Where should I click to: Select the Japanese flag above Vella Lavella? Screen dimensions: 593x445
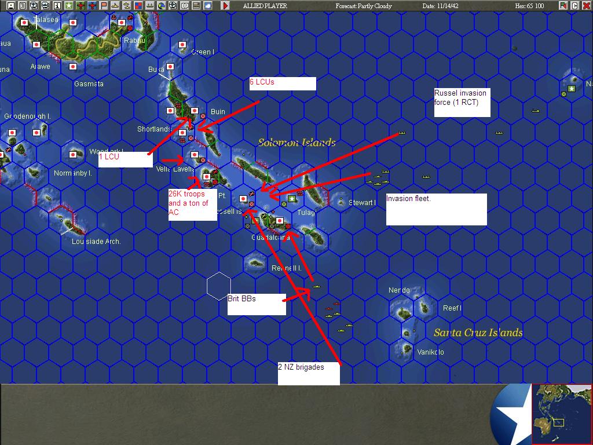tap(195, 155)
